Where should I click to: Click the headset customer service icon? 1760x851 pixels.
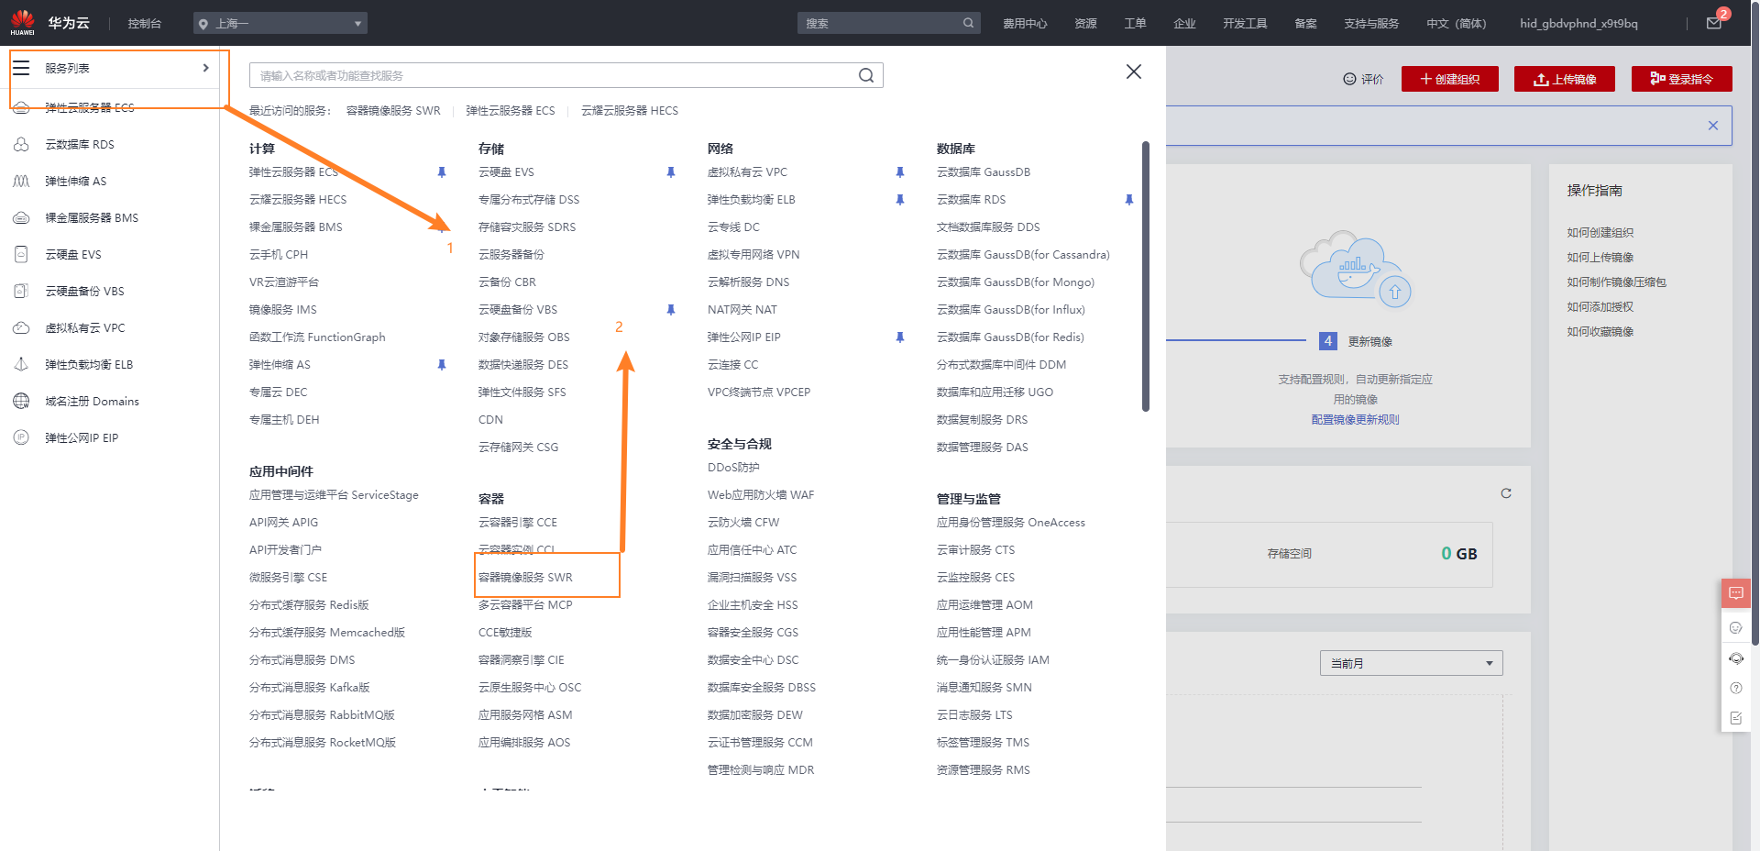tap(1736, 658)
